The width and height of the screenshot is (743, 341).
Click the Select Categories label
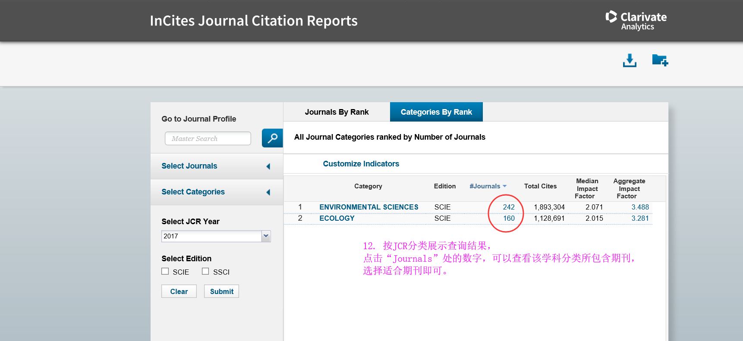point(193,192)
